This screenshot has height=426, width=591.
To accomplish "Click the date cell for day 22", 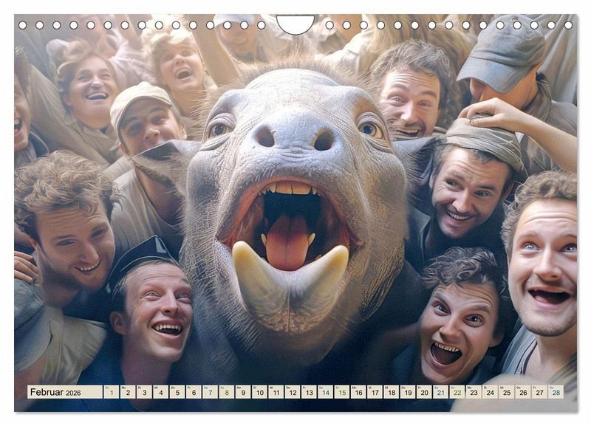I will point(457,392).
